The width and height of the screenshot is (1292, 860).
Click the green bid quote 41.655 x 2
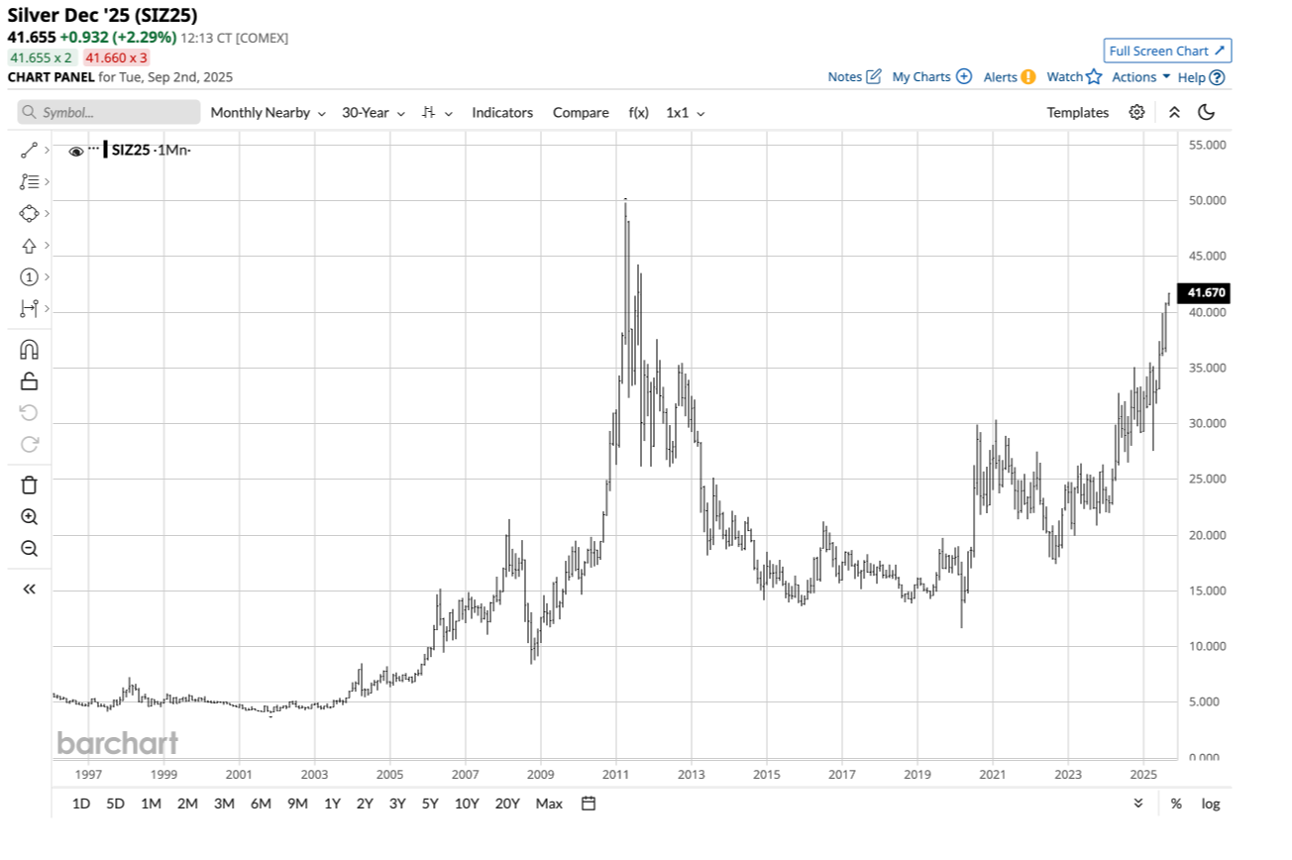pyautogui.click(x=41, y=57)
